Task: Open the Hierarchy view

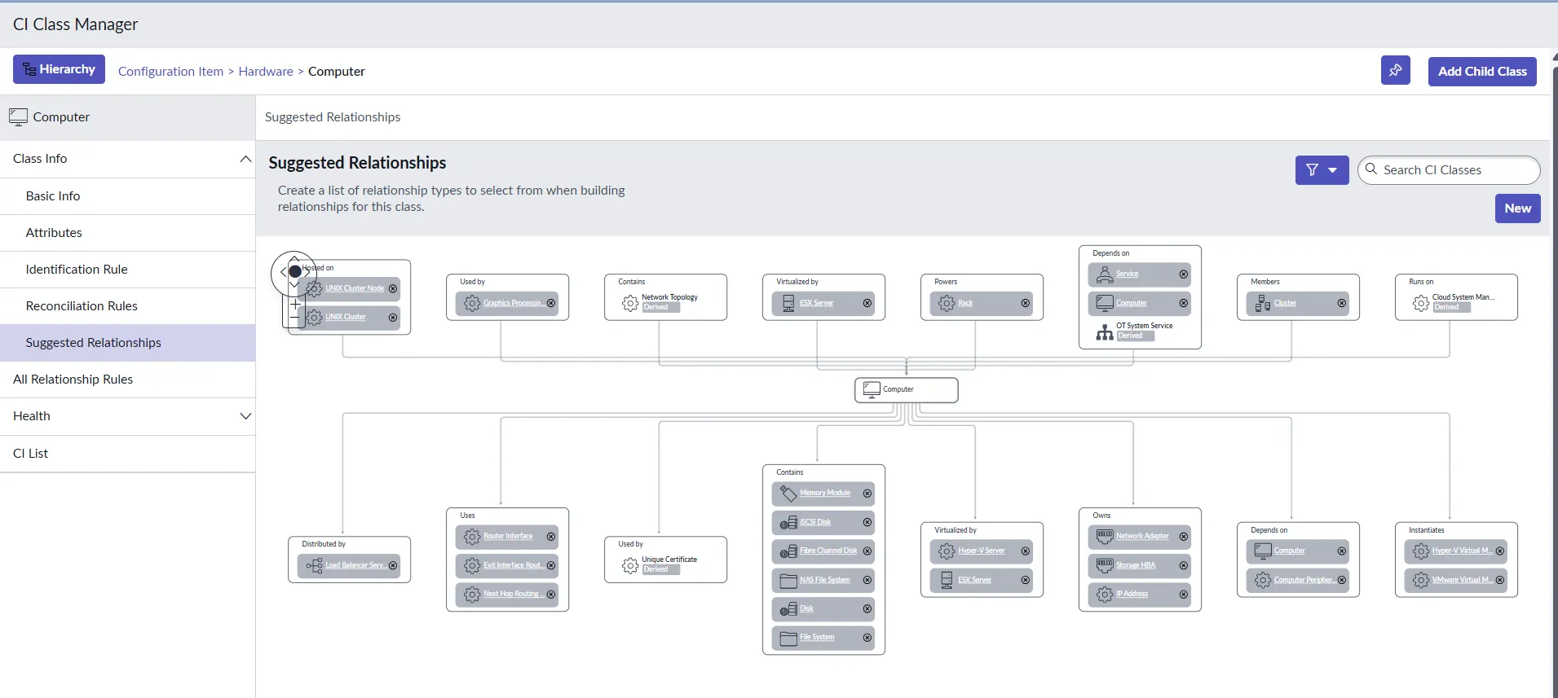Action: (59, 69)
